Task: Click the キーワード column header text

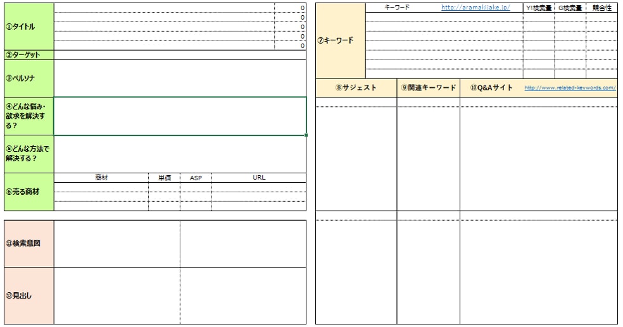Action: click(396, 8)
